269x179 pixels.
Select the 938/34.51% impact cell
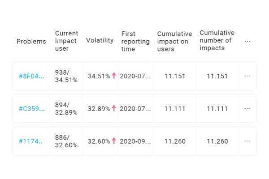pos(66,76)
